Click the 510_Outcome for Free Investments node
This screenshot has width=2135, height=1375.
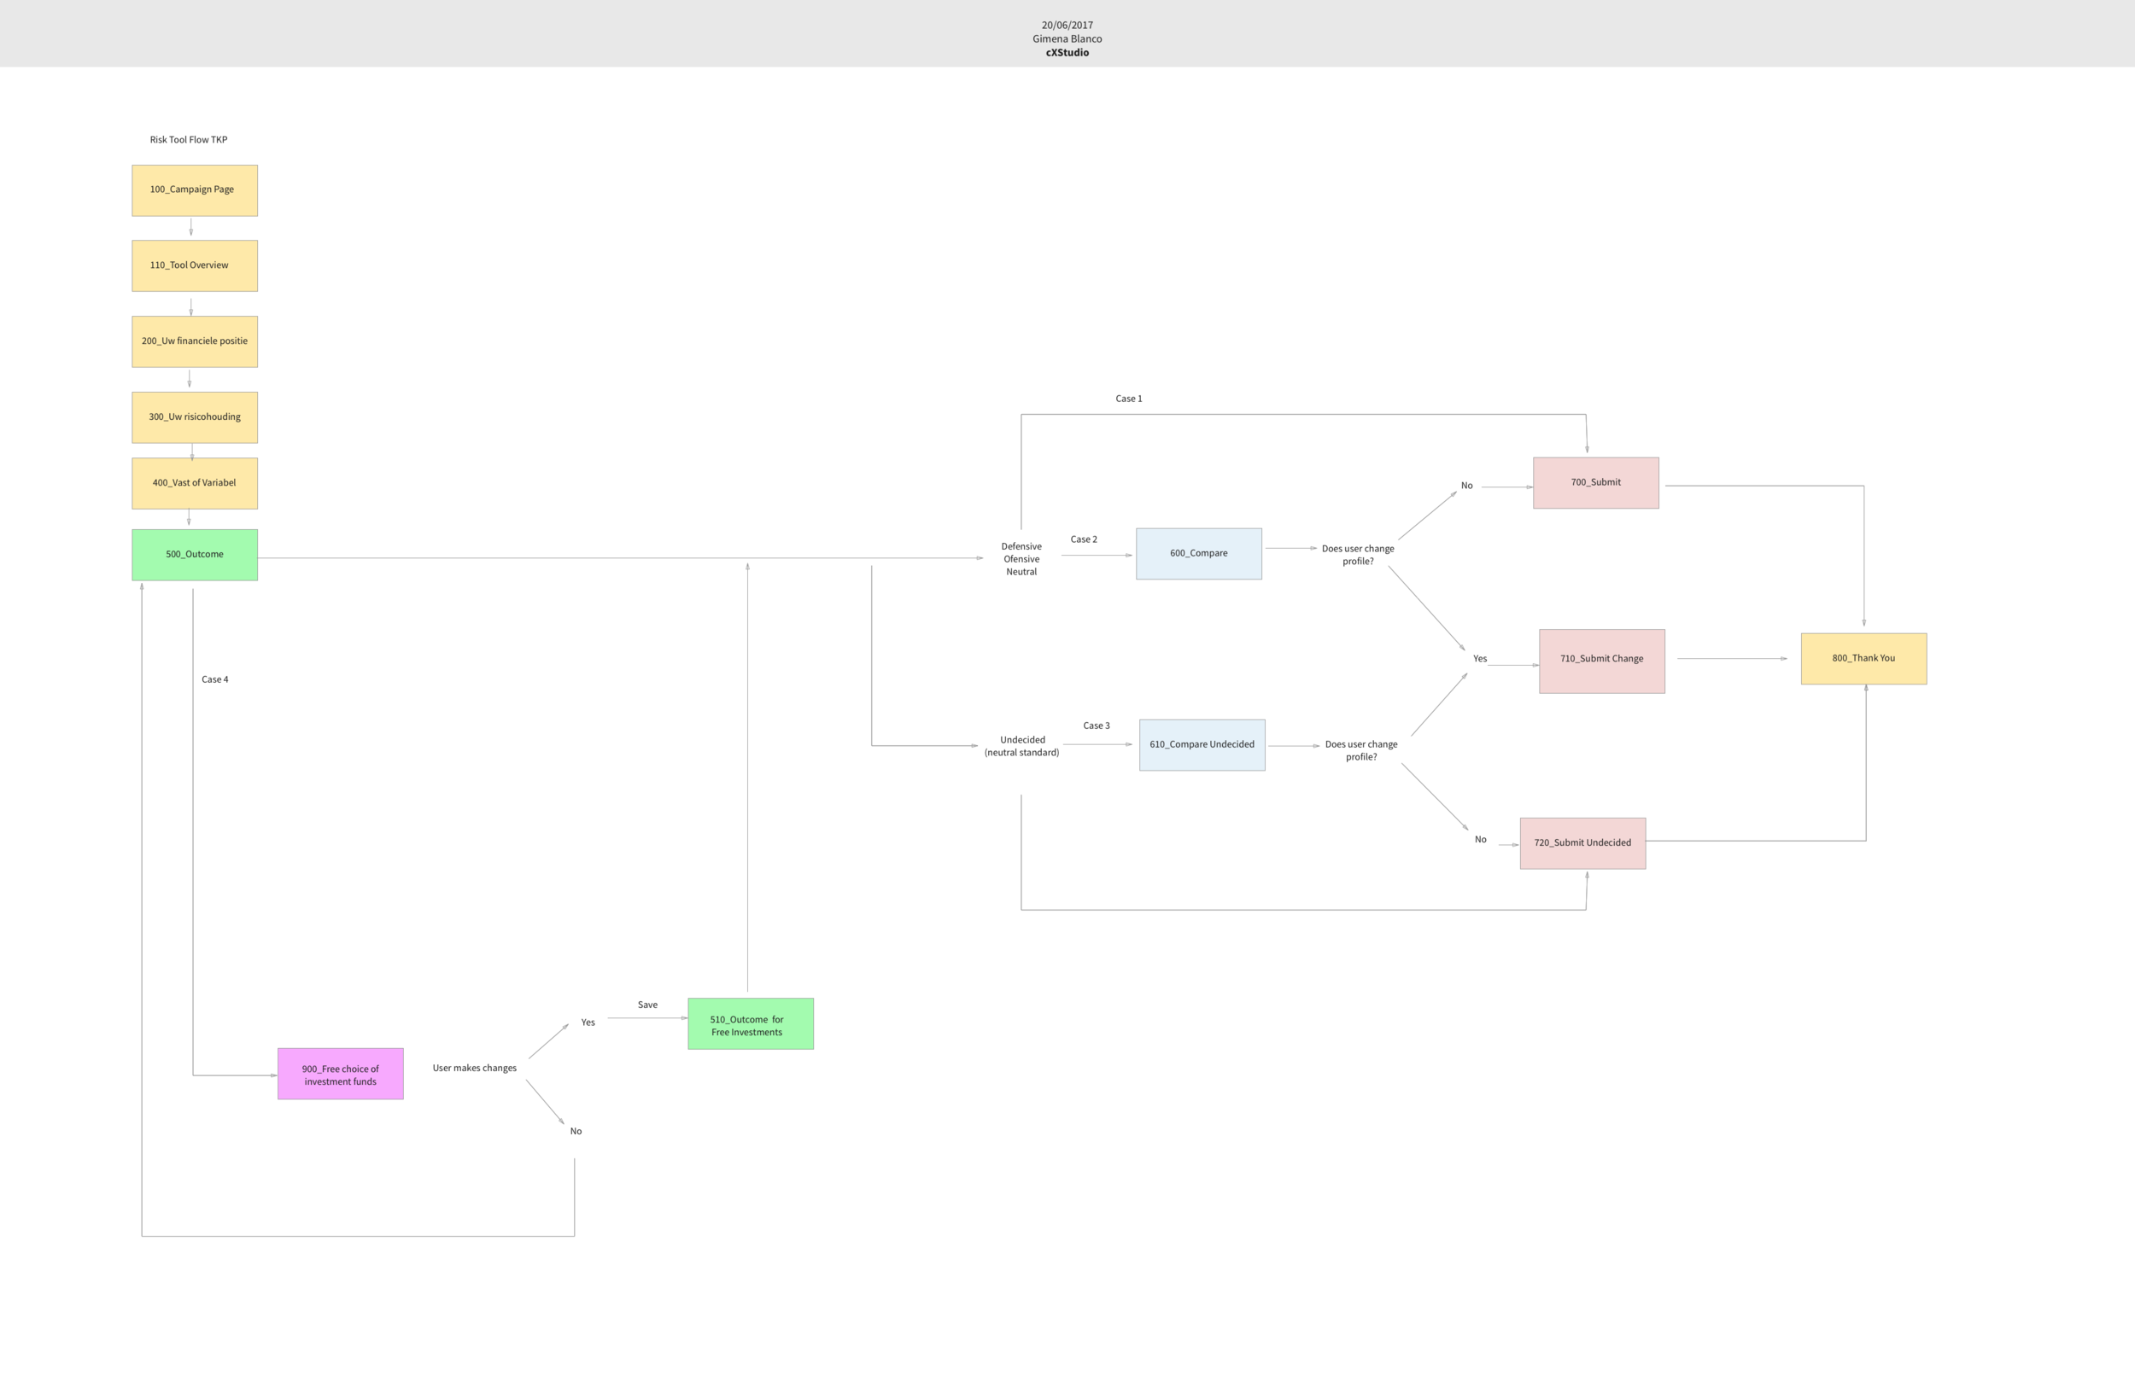tap(751, 1023)
